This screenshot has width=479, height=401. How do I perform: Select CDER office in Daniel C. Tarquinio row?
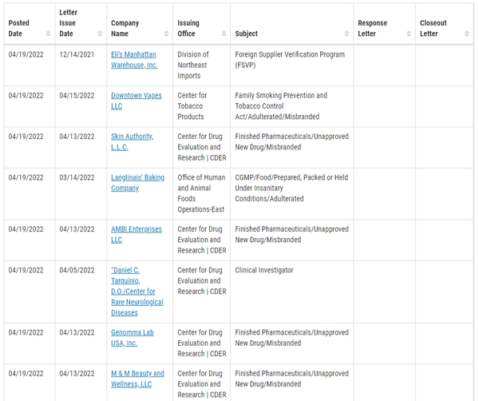point(202,281)
